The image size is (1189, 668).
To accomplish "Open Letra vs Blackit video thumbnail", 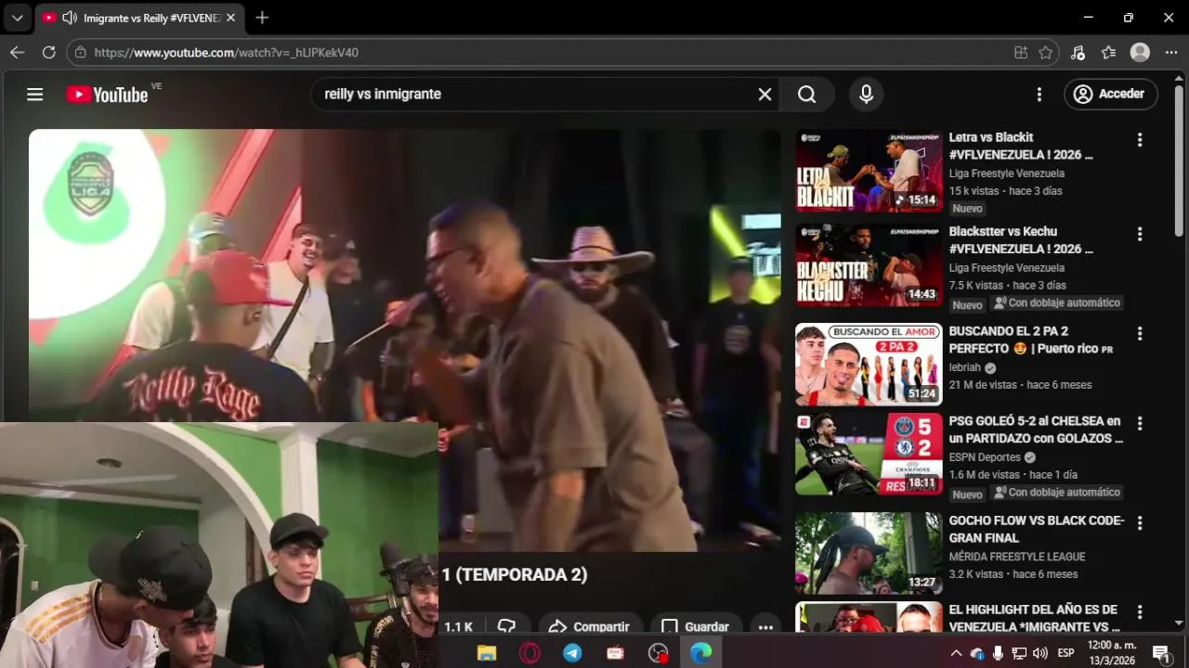I will 869,171.
